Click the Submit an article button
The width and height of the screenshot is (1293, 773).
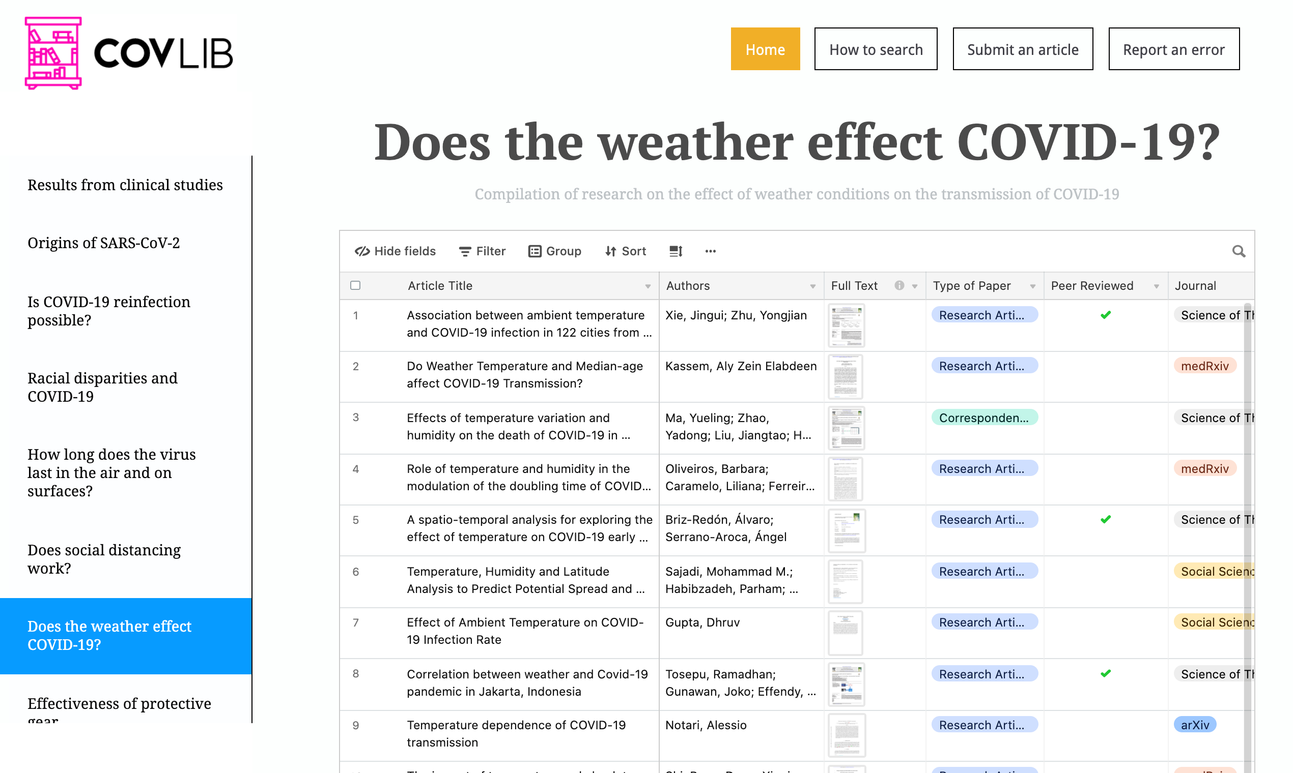click(1022, 49)
